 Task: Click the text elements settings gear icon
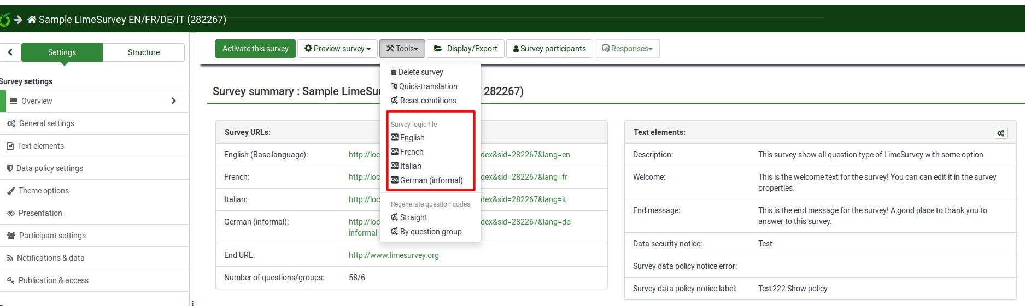pyautogui.click(x=1000, y=133)
